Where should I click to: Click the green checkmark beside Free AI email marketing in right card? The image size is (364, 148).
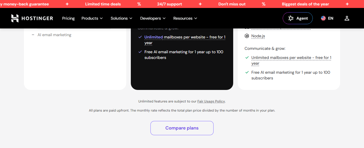(247, 72)
